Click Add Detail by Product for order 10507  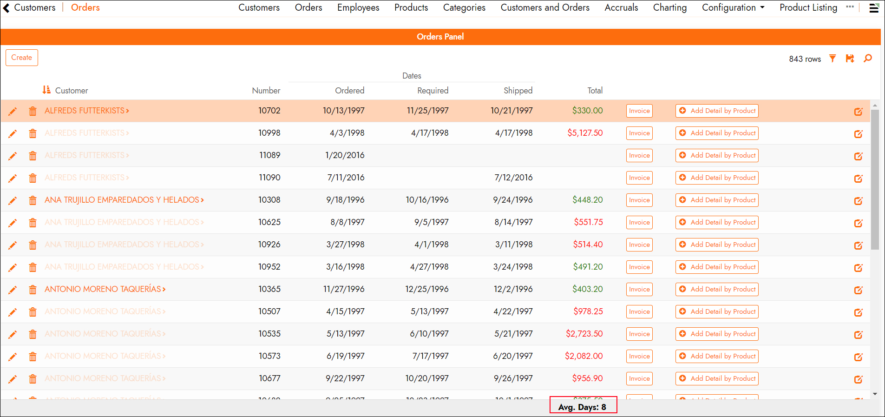[716, 312]
